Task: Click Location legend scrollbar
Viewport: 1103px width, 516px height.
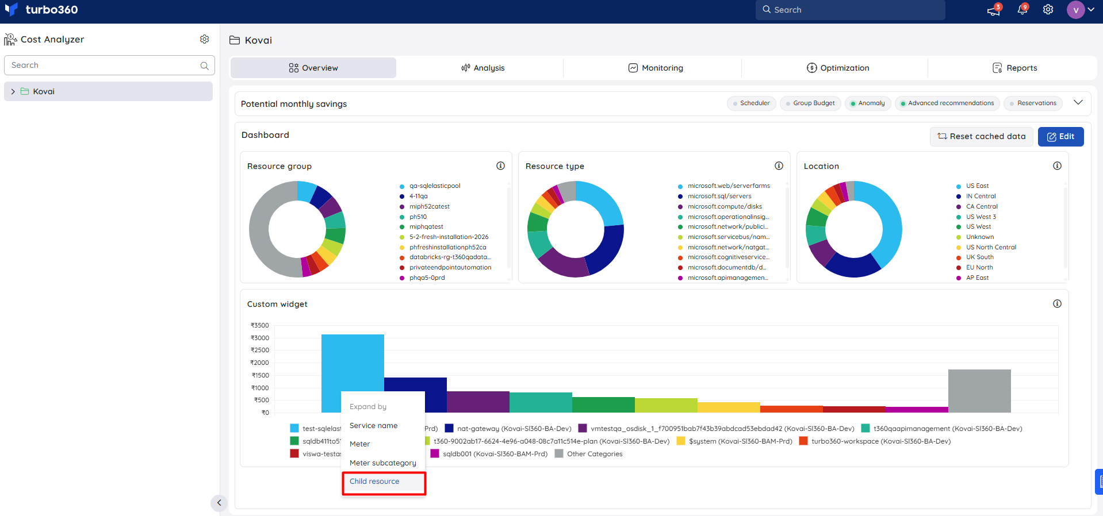Action: coord(1066,227)
